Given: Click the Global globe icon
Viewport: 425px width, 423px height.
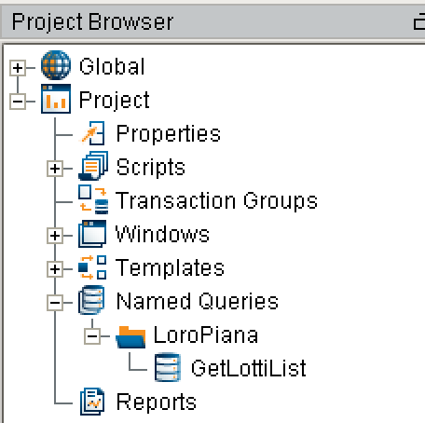Looking at the screenshot, I should (x=56, y=65).
